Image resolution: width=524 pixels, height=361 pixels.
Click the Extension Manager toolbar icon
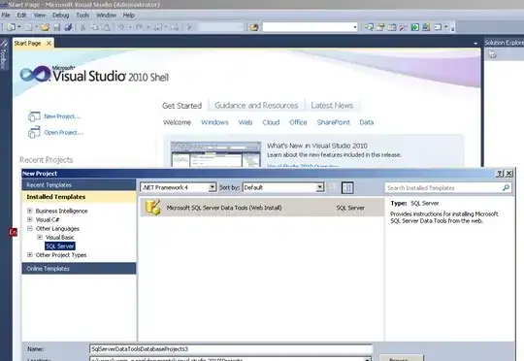point(426,27)
